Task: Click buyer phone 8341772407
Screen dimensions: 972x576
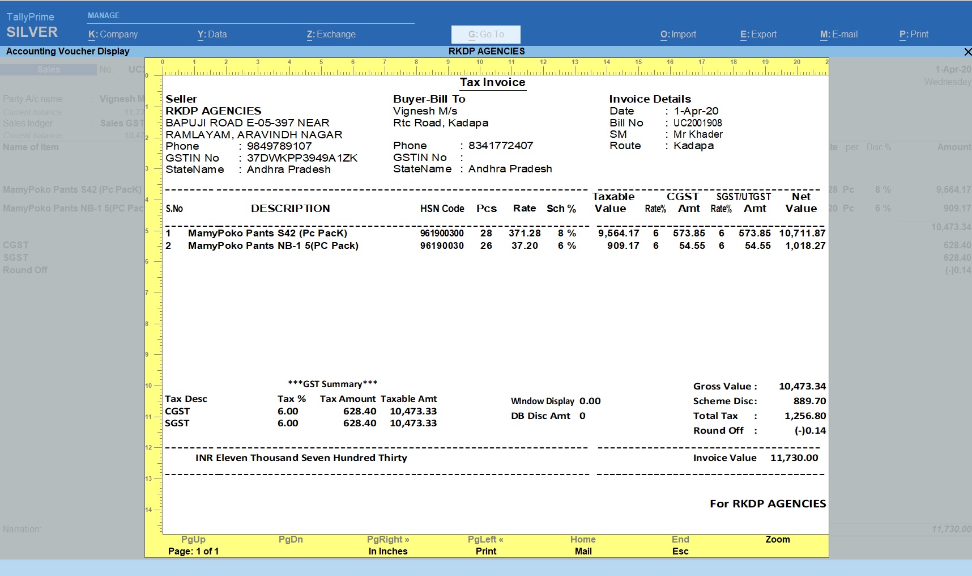Action: tap(501, 146)
